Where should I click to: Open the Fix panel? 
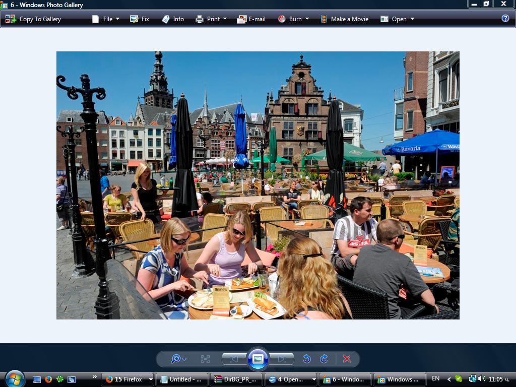point(140,19)
